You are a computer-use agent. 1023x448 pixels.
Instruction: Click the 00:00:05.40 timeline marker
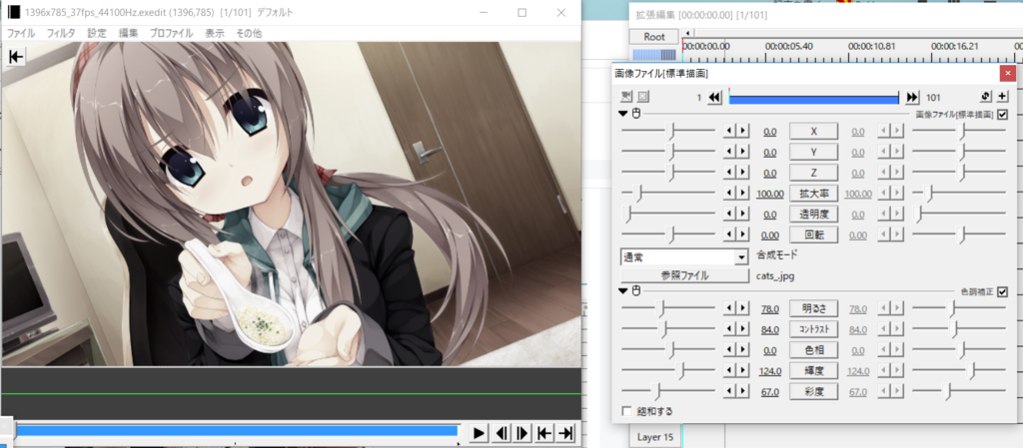pos(789,47)
